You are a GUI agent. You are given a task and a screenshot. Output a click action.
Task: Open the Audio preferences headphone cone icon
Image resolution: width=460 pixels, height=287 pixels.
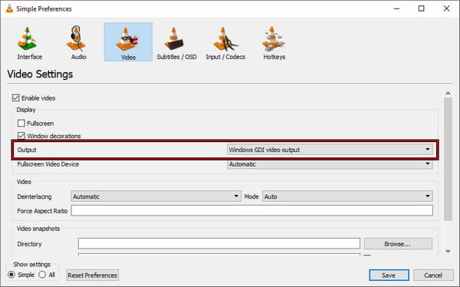76,38
